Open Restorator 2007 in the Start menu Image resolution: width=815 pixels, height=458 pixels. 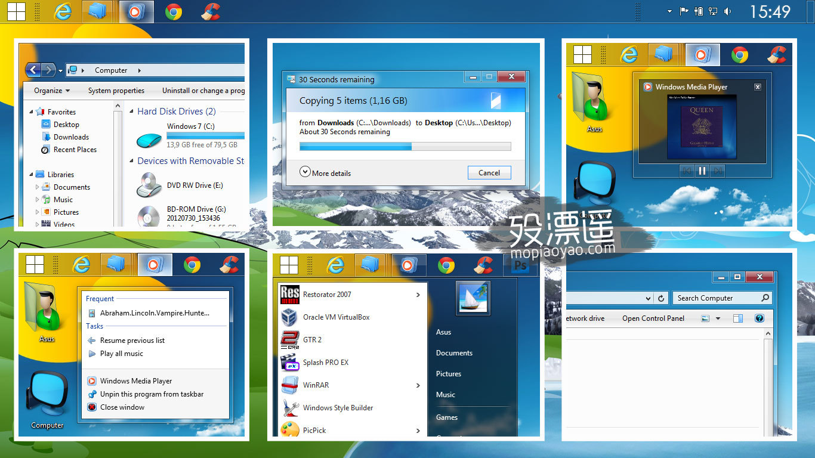pyautogui.click(x=352, y=295)
